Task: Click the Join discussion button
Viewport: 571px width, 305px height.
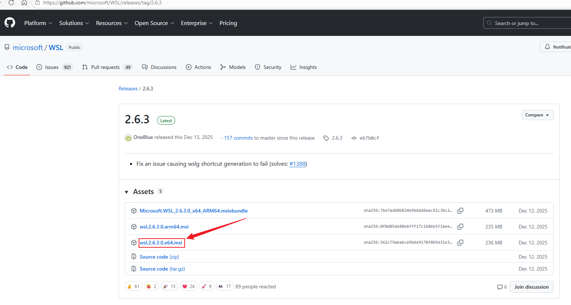Action: [x=531, y=287]
